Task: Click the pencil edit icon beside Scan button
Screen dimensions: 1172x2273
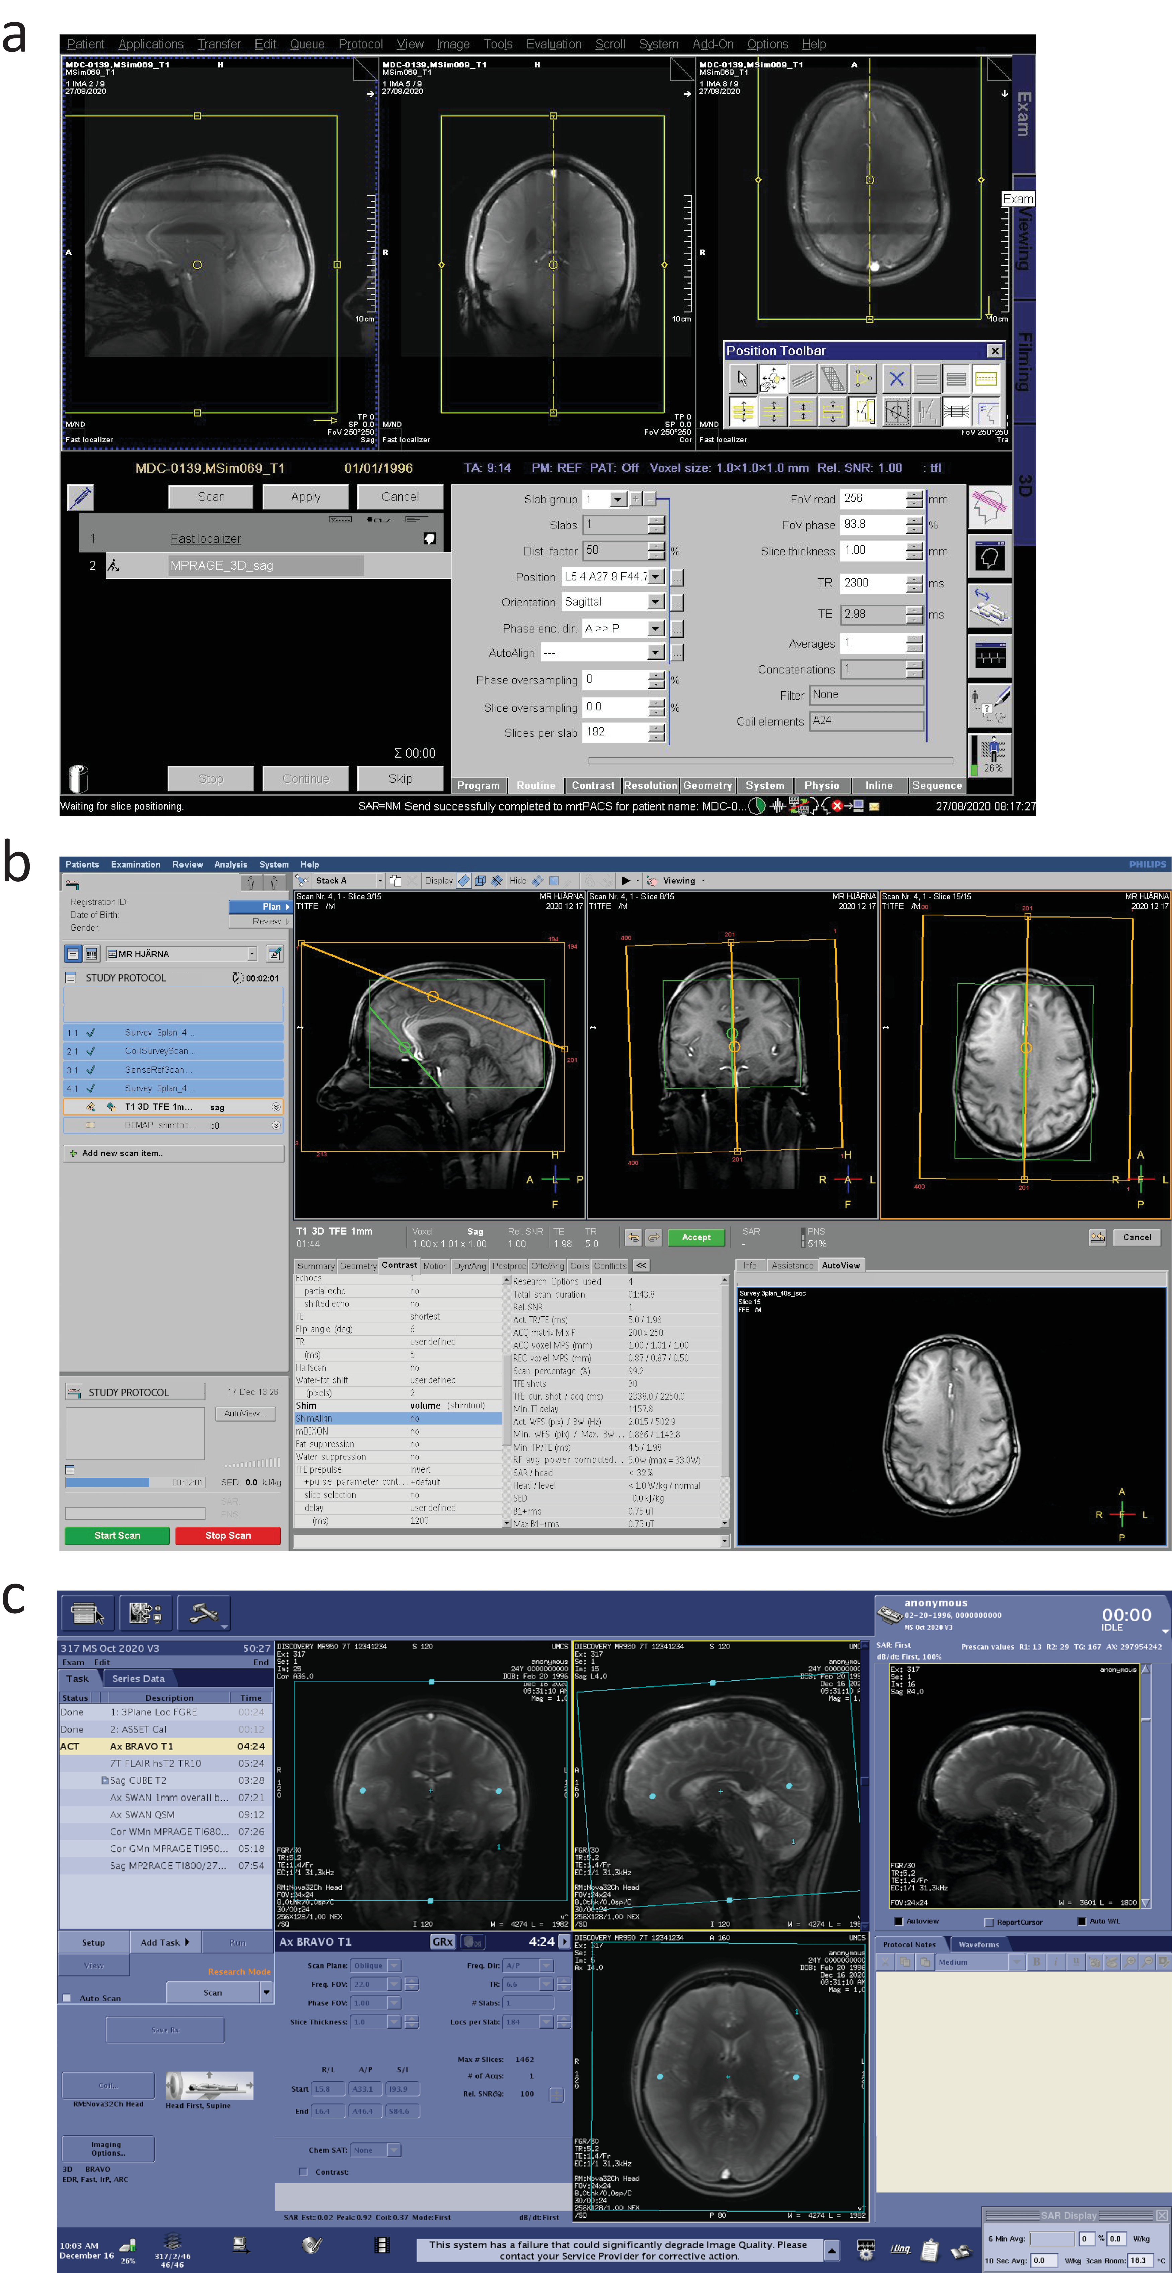Action: [x=80, y=497]
